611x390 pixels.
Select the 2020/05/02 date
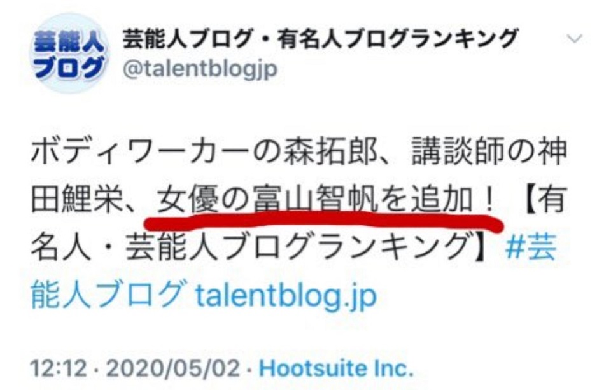[x=172, y=368]
